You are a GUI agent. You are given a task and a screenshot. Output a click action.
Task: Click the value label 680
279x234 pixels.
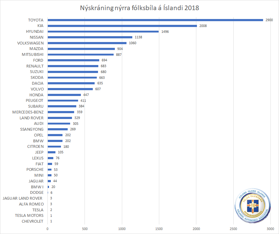(x=104, y=72)
